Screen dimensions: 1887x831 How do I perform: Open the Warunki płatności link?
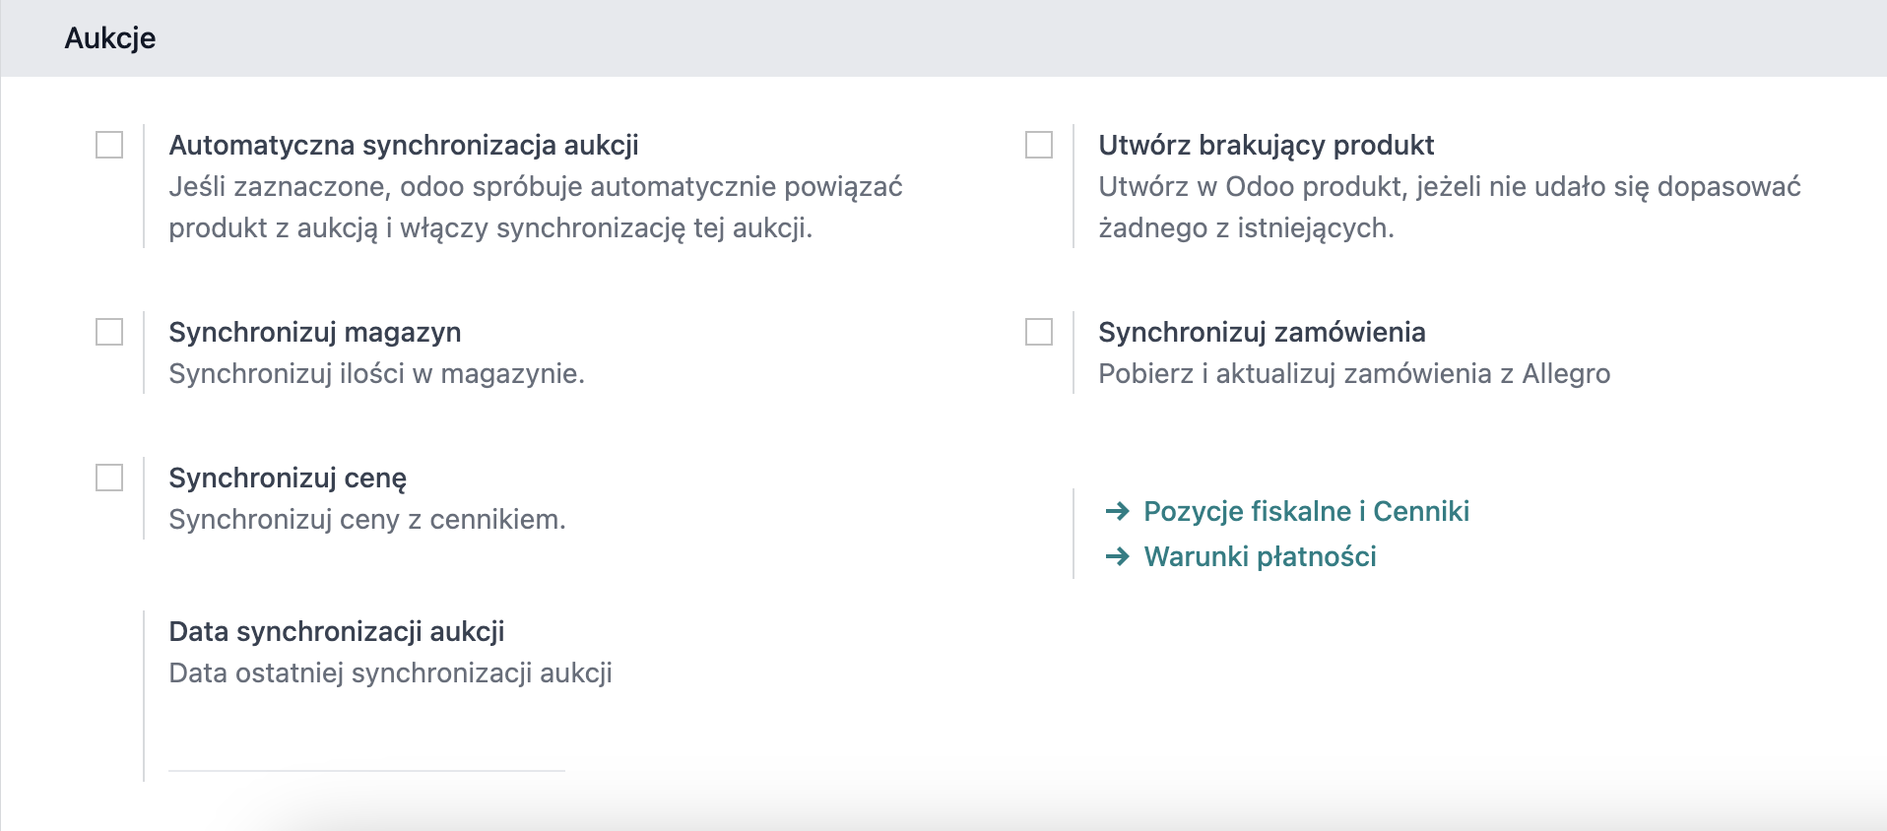[1260, 556]
